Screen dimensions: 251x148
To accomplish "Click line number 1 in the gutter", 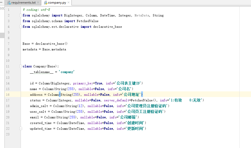I will click(x=9, y=10).
